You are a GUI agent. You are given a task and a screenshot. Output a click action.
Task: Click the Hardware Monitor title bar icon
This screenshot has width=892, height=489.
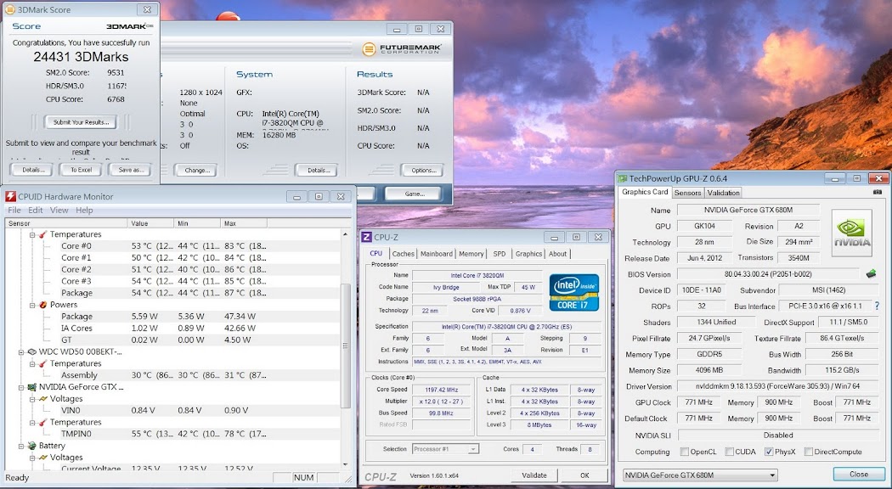(10, 197)
